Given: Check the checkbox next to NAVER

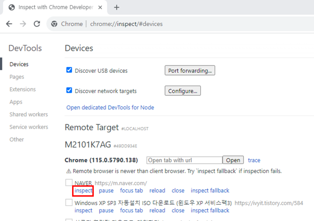Looking at the screenshot, I should 69,182.
